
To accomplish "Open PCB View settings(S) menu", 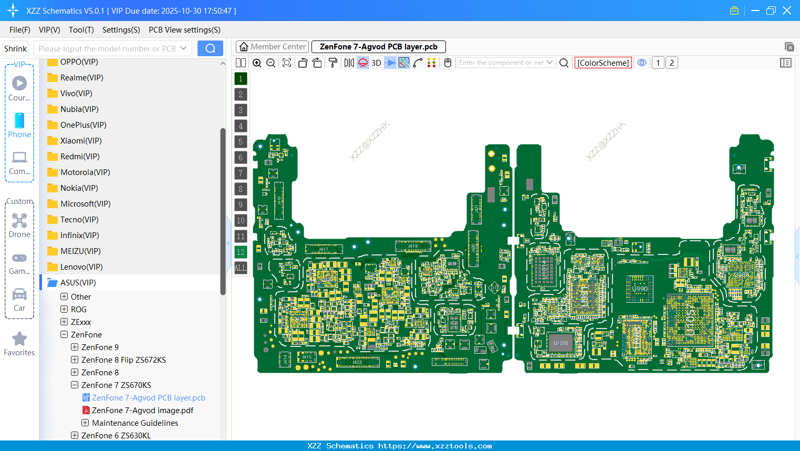I will point(184,30).
